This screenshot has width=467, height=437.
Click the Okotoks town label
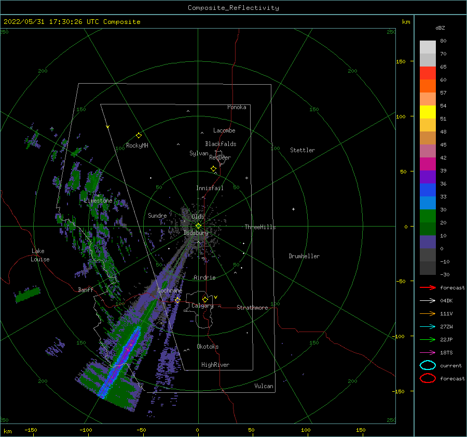(x=208, y=347)
